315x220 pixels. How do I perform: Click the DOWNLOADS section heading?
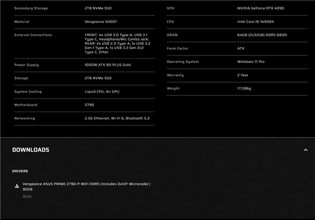click(30, 150)
